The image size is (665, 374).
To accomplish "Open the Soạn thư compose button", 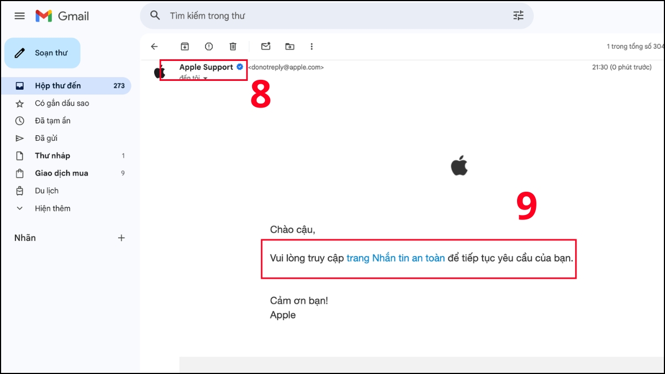I will pyautogui.click(x=42, y=53).
